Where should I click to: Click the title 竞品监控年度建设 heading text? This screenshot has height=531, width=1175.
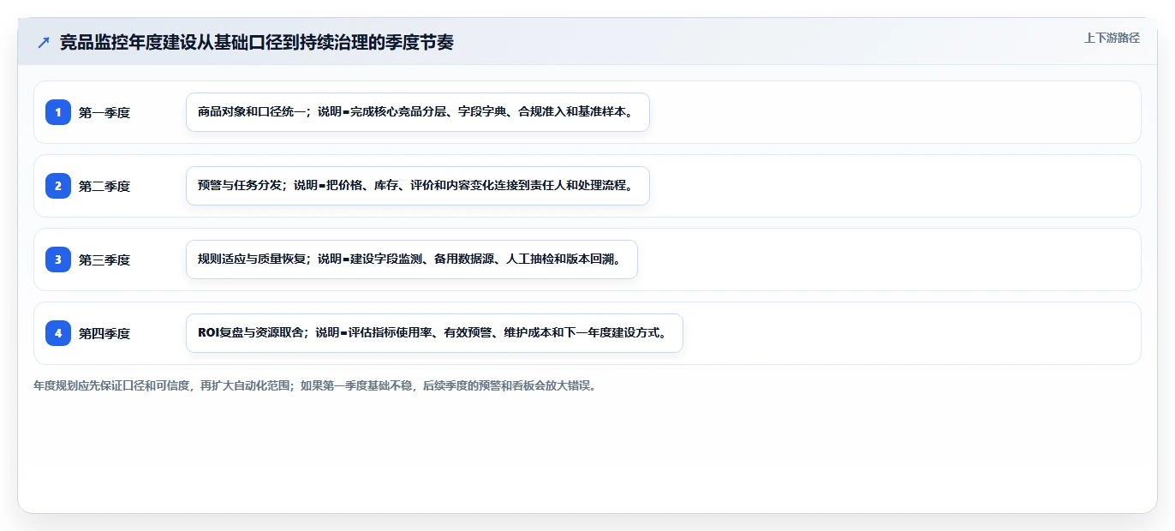[x=257, y=43]
